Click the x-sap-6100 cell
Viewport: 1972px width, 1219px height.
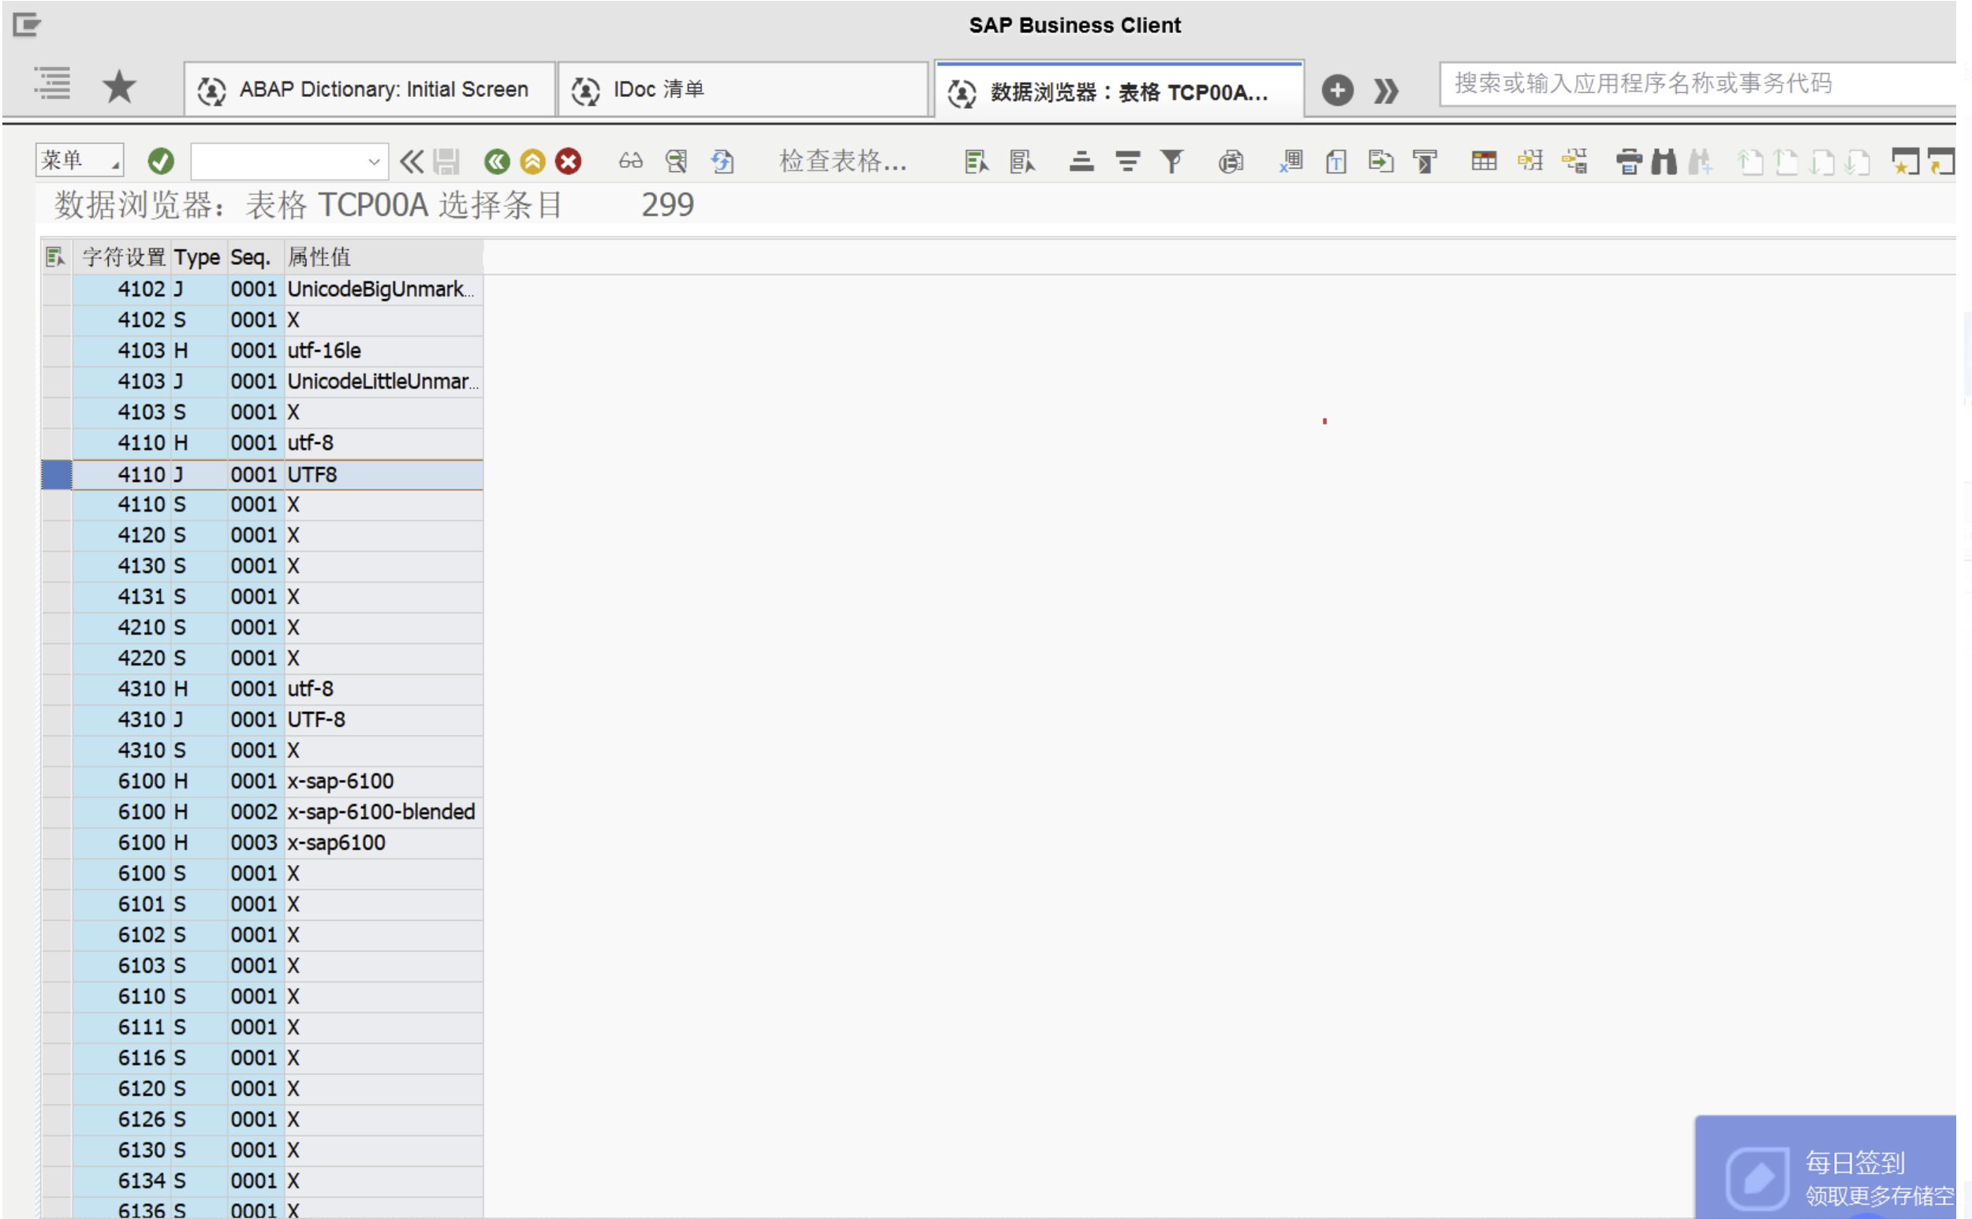tap(383, 781)
